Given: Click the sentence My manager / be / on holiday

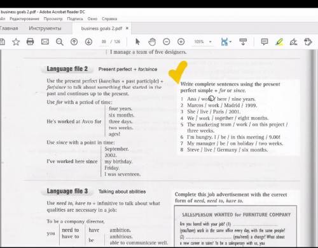Looking at the screenshot, I should [x=235, y=143].
